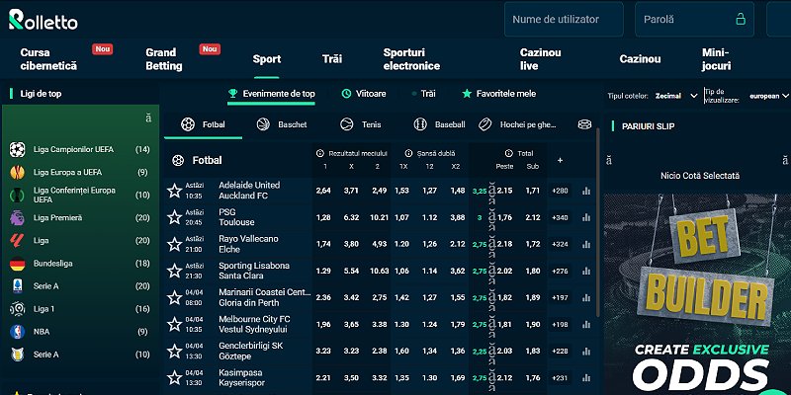Favorite the PSG vs Toulouse match star

click(x=175, y=217)
